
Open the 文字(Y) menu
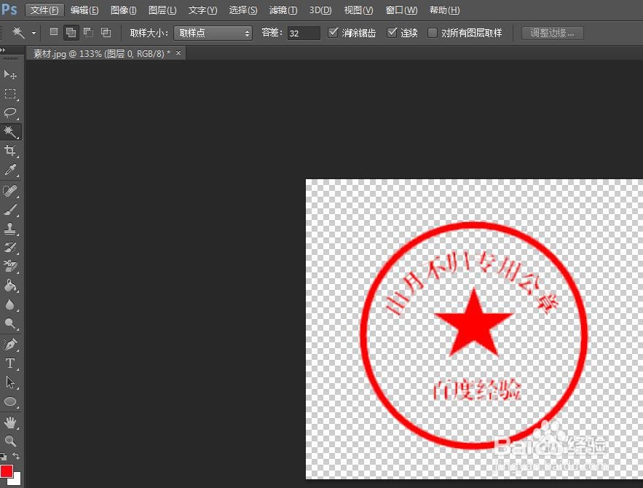202,10
